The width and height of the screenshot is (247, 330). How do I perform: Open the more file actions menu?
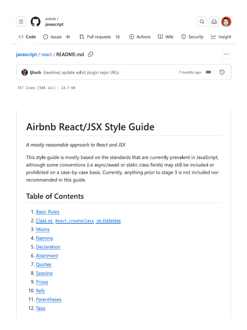226,54
